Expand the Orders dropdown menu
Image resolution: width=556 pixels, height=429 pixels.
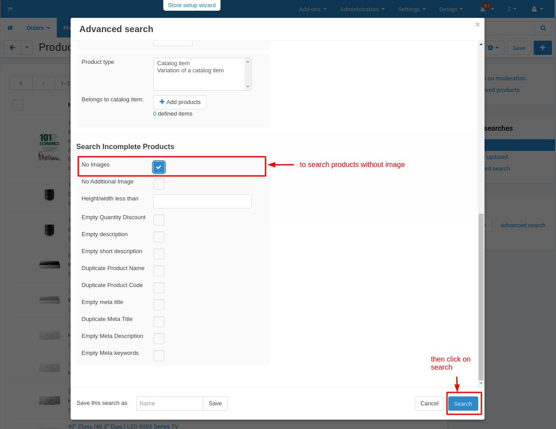[x=38, y=28]
